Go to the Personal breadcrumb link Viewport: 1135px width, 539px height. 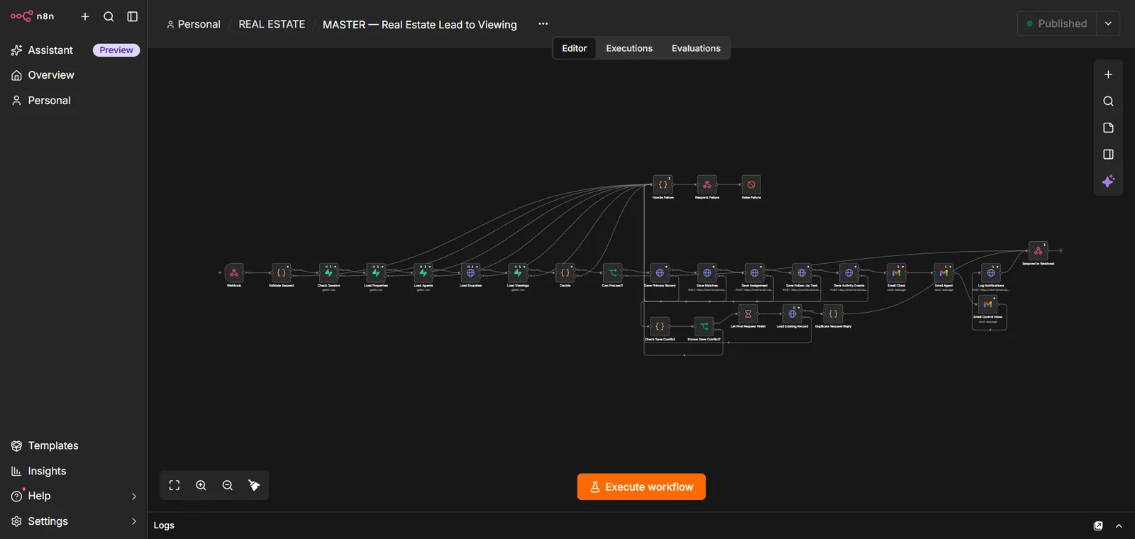pos(194,24)
